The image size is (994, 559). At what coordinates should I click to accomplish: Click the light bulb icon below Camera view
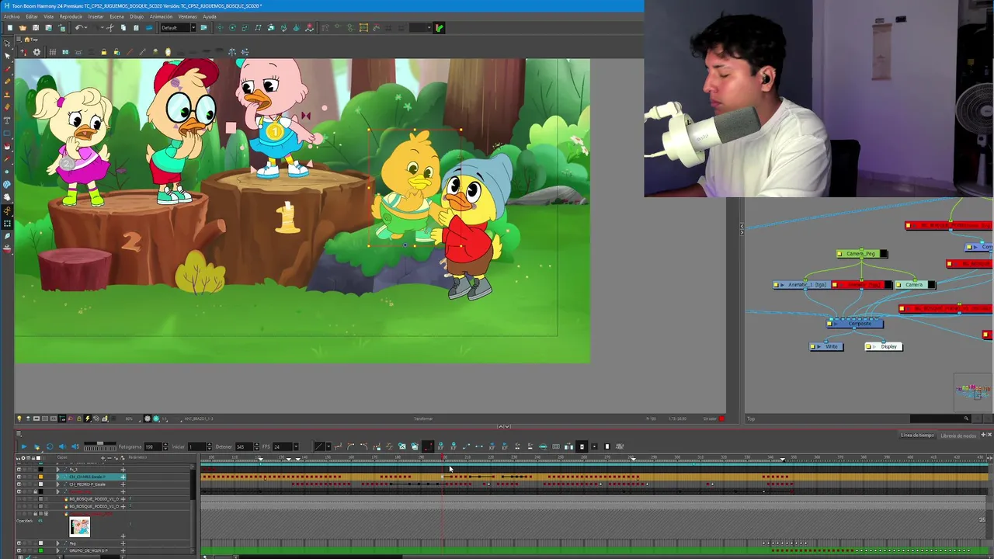point(19,418)
